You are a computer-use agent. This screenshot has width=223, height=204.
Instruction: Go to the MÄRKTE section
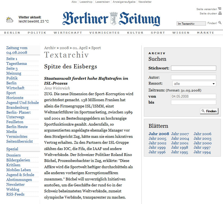point(205,33)
